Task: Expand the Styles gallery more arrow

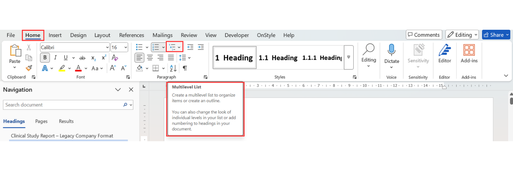Action: point(348,57)
